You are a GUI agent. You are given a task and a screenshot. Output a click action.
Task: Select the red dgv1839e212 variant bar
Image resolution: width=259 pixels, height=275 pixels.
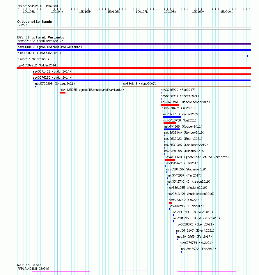(x=134, y=68)
